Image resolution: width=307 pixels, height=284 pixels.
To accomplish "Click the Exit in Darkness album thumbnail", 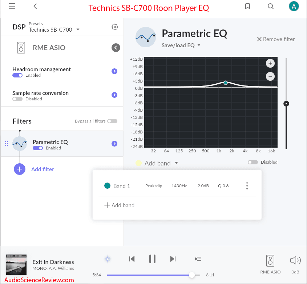I will [16, 265].
